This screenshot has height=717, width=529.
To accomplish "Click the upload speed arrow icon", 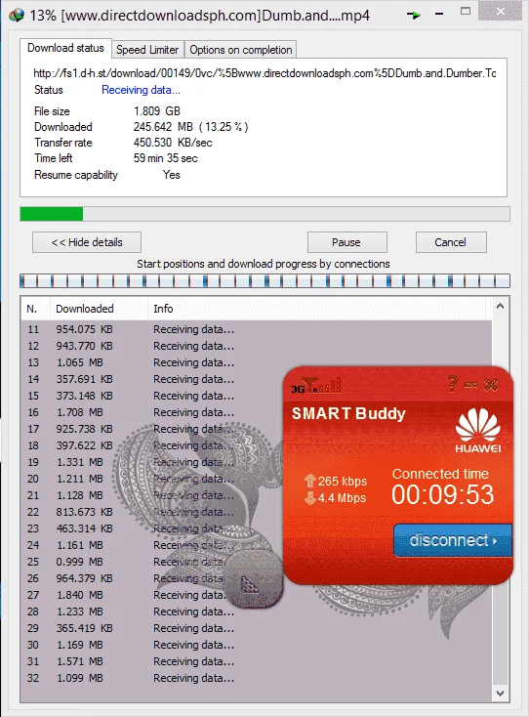I will click(x=310, y=481).
